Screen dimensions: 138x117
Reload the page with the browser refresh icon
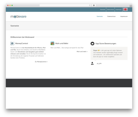(x=90, y=5)
